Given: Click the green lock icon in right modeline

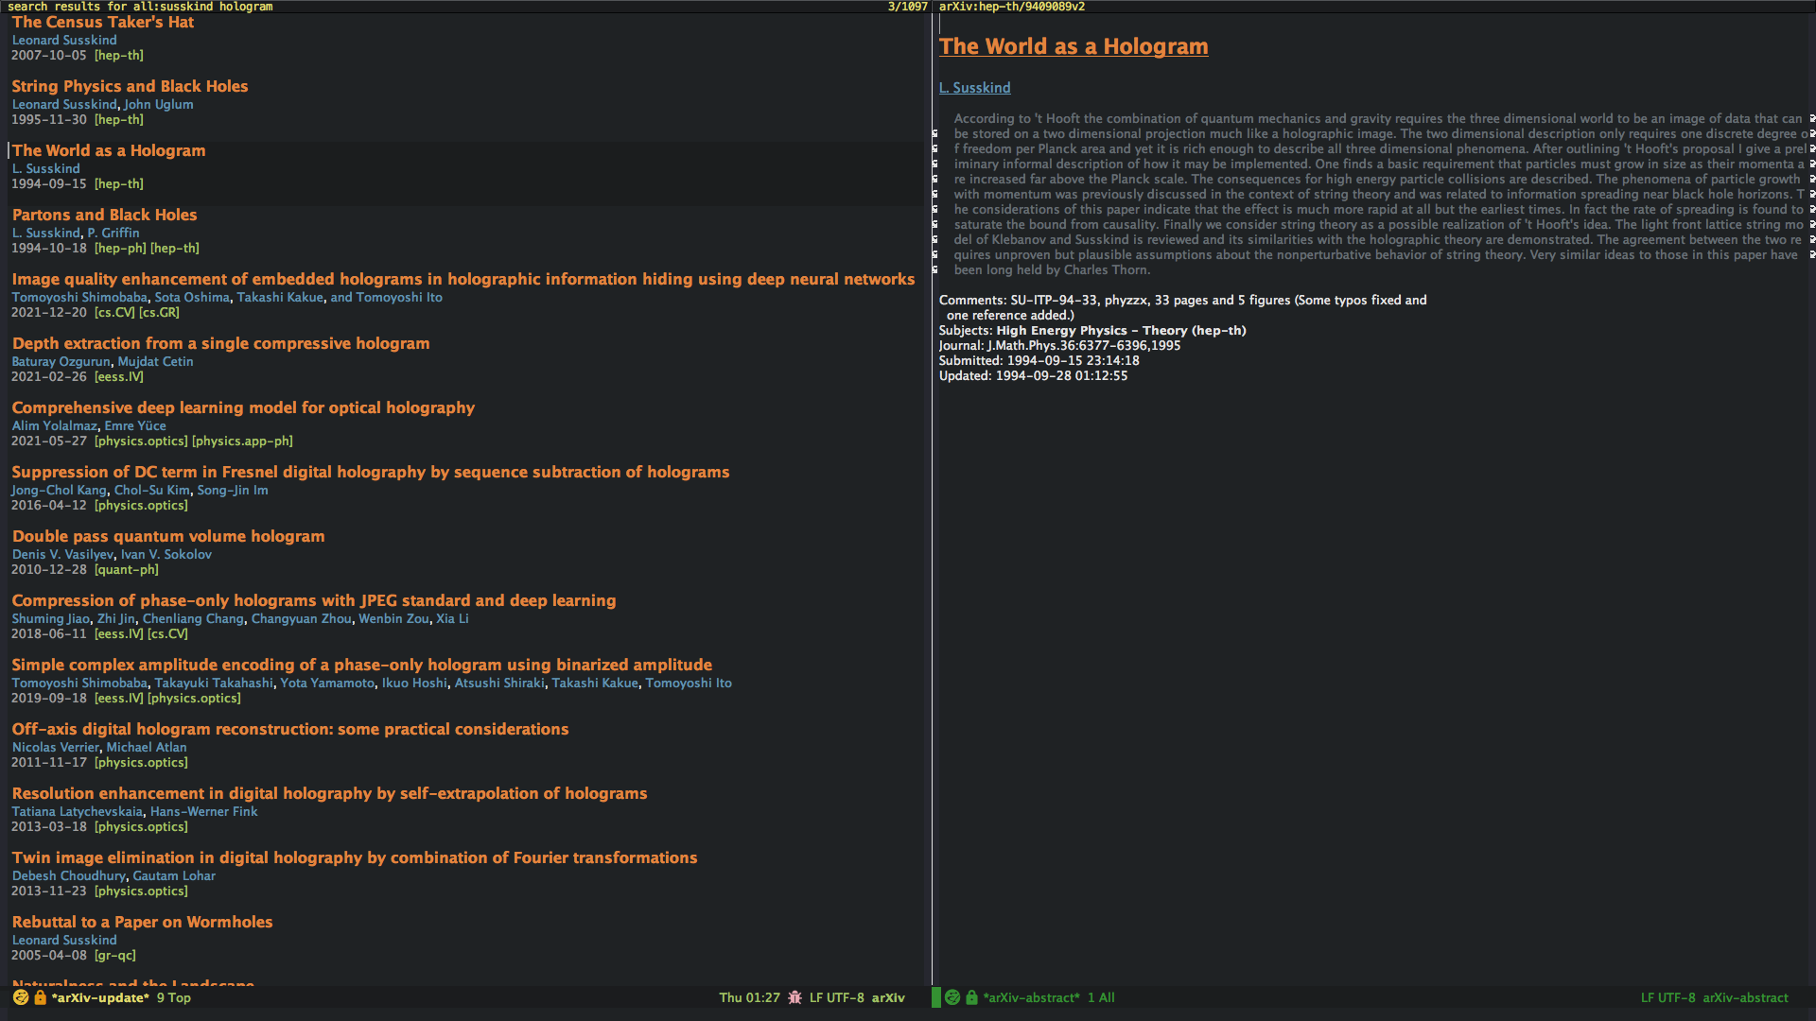Looking at the screenshot, I should [971, 997].
